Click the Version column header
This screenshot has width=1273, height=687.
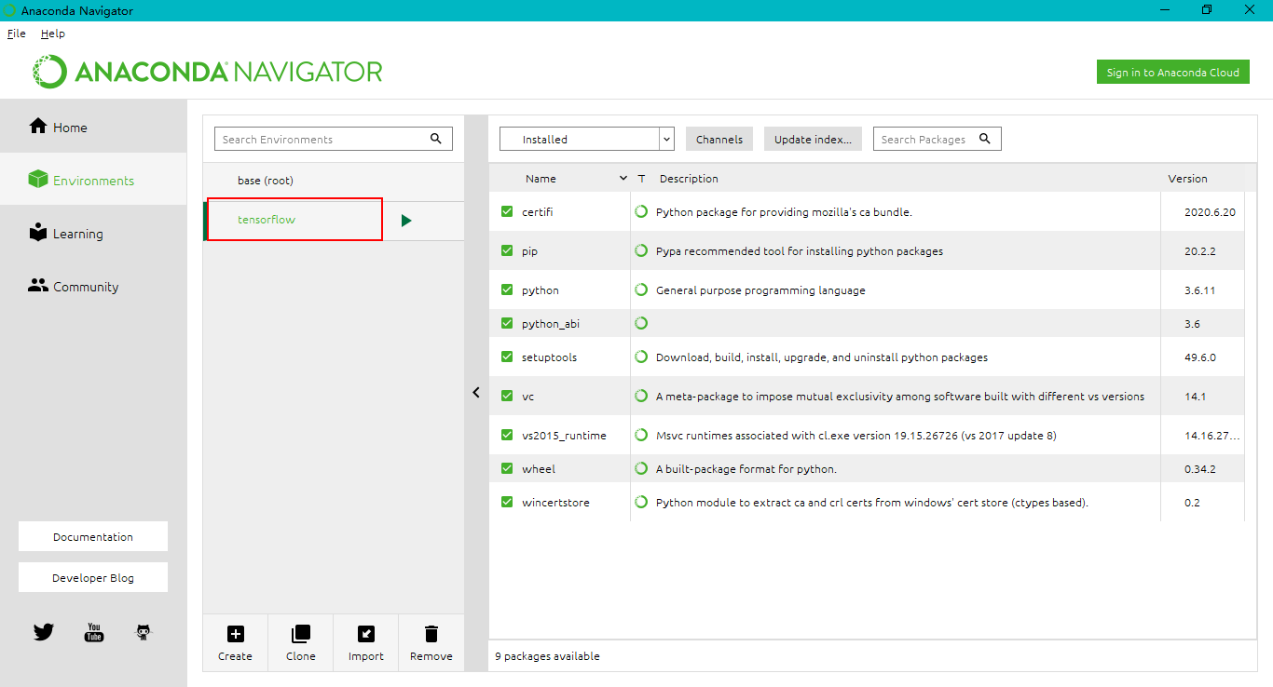click(x=1187, y=179)
